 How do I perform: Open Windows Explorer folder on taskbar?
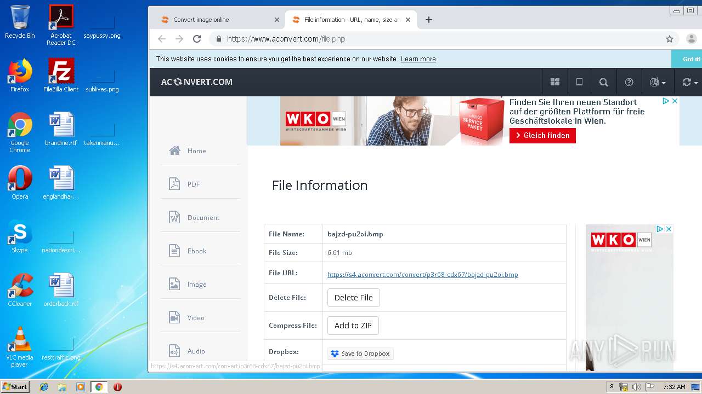[x=62, y=387]
